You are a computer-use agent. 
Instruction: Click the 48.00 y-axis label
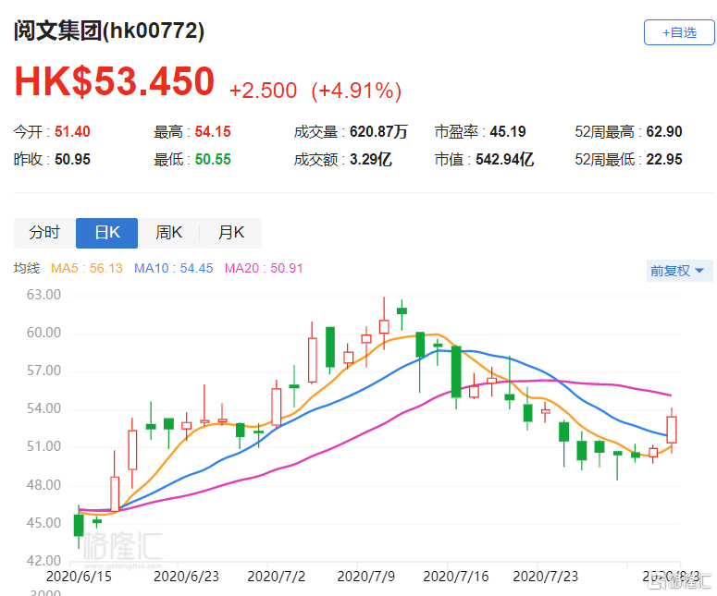tap(43, 485)
